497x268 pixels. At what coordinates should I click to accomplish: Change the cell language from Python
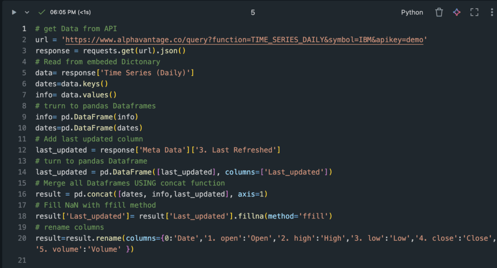click(412, 13)
